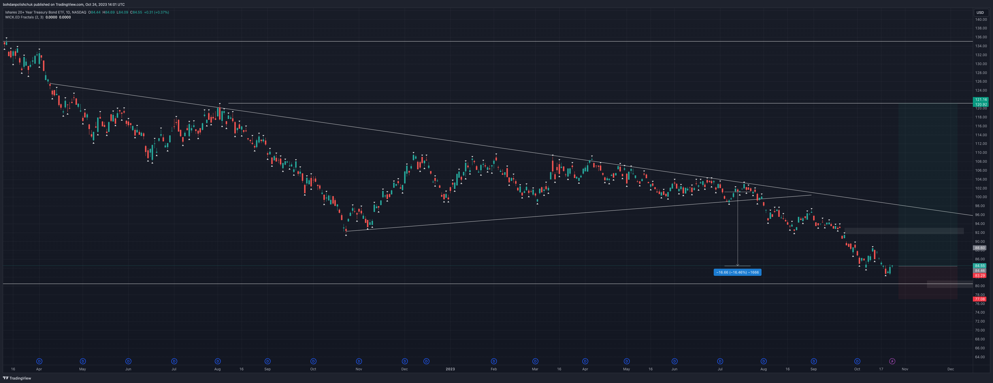Select the red stop-loss zone of the long position

coord(928,282)
